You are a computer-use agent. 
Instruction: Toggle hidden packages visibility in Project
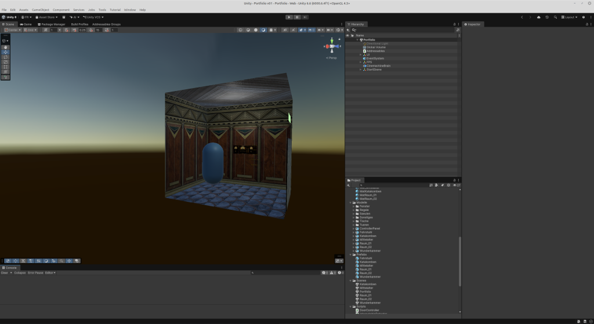coord(456,185)
